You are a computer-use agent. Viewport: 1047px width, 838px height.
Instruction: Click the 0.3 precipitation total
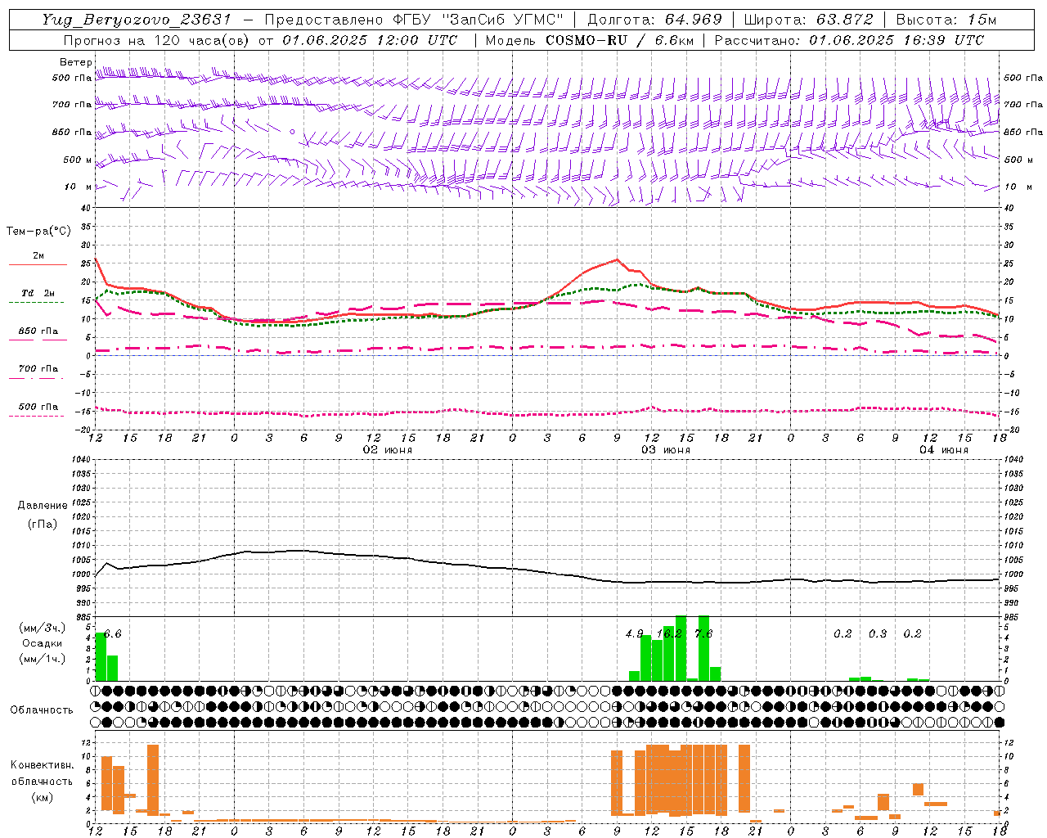(x=878, y=634)
